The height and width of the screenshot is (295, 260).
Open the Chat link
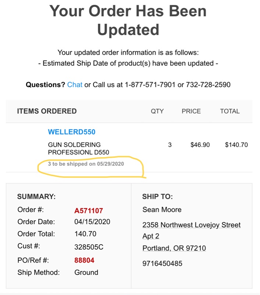(x=75, y=85)
